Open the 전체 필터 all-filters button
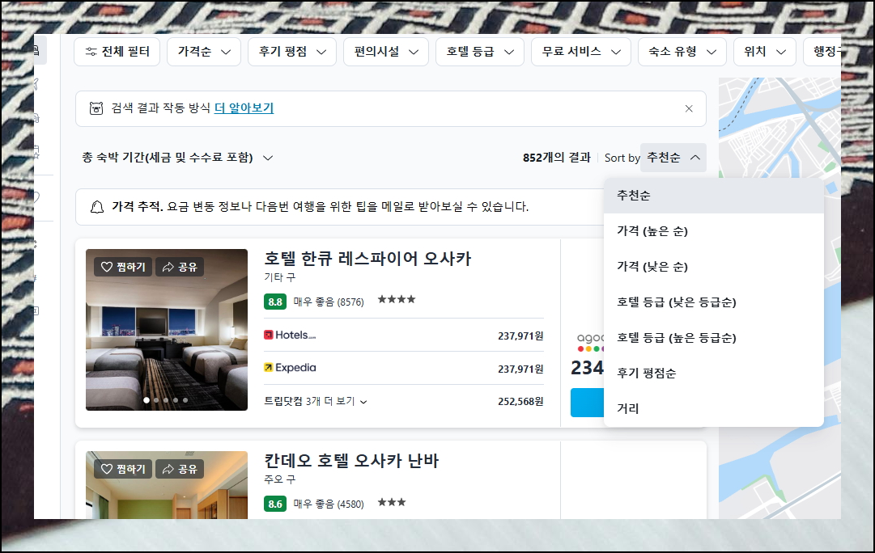875x553 pixels. coord(117,52)
